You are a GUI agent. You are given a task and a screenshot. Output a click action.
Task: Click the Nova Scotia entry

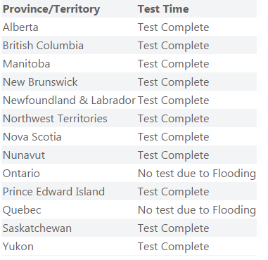32,137
